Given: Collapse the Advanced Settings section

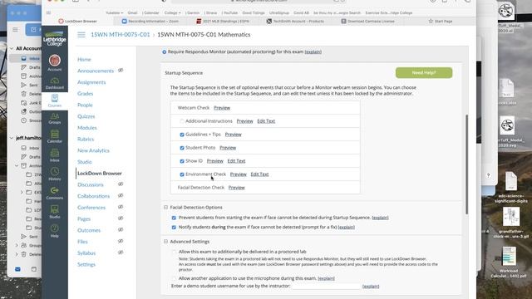Looking at the screenshot, I should click(x=165, y=242).
